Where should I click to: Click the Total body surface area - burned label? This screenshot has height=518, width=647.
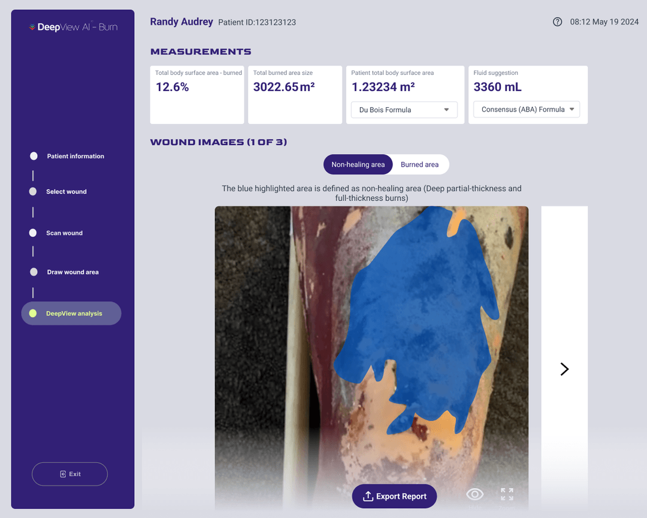tap(198, 73)
